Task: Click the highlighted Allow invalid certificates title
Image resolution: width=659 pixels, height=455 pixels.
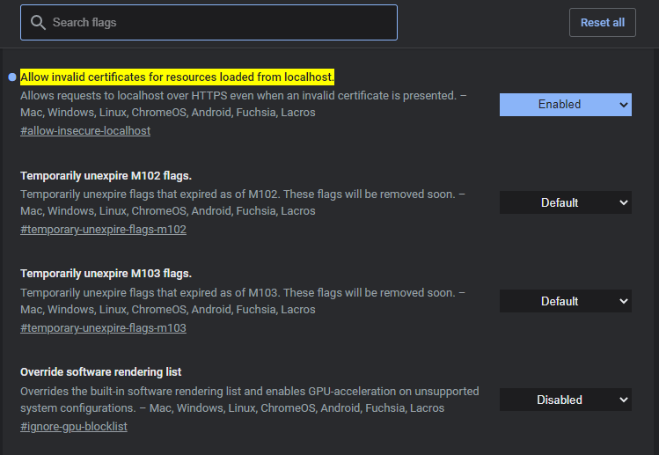Action: [177, 77]
